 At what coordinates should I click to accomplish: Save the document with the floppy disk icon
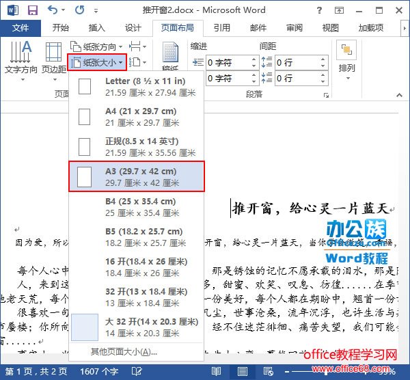click(33, 10)
